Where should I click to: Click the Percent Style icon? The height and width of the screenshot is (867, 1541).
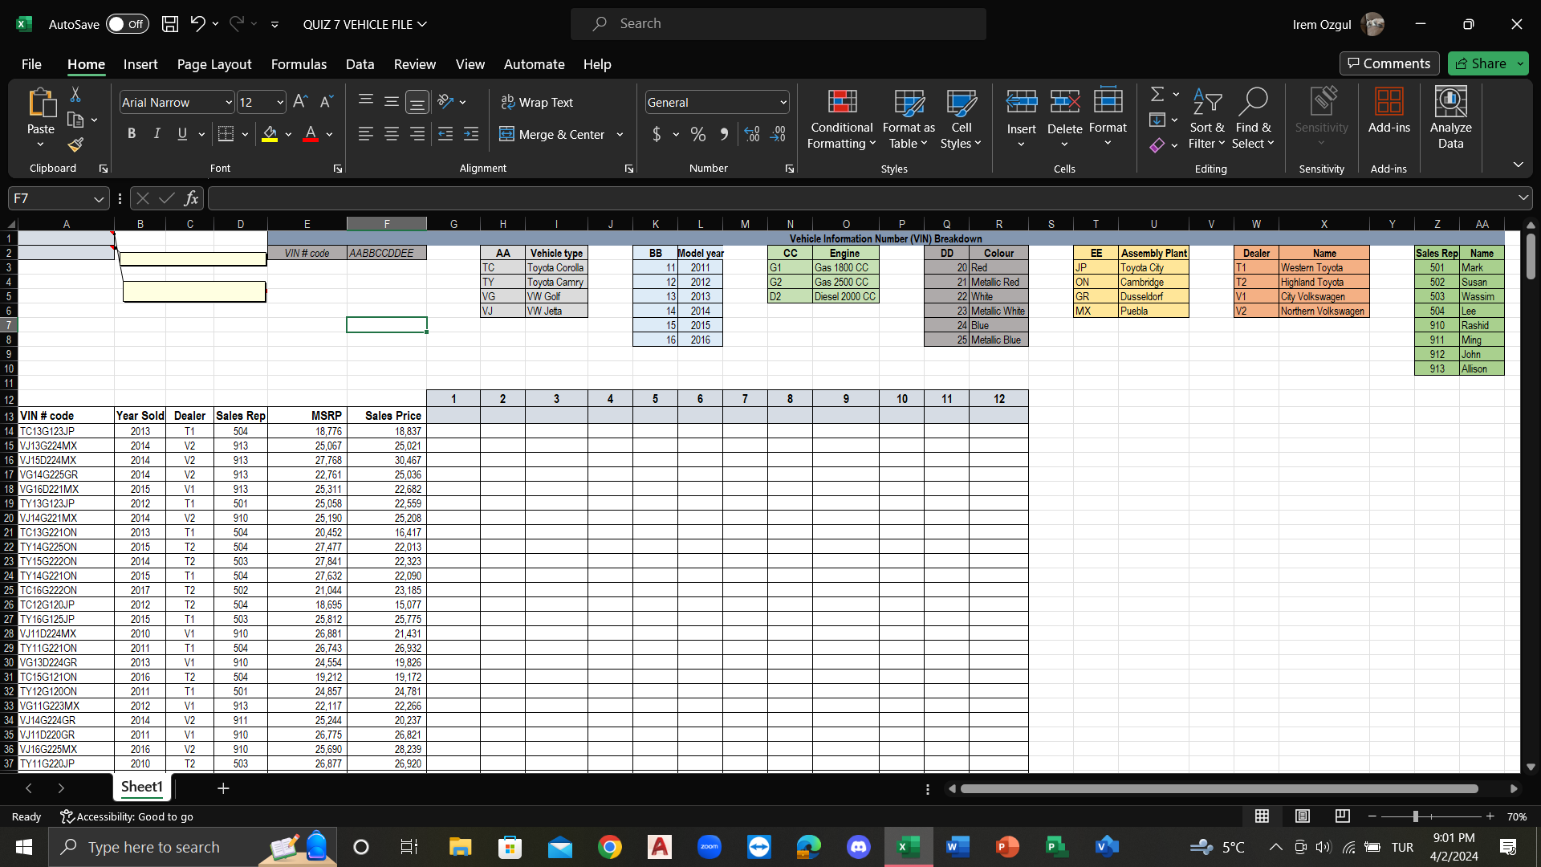[698, 134]
